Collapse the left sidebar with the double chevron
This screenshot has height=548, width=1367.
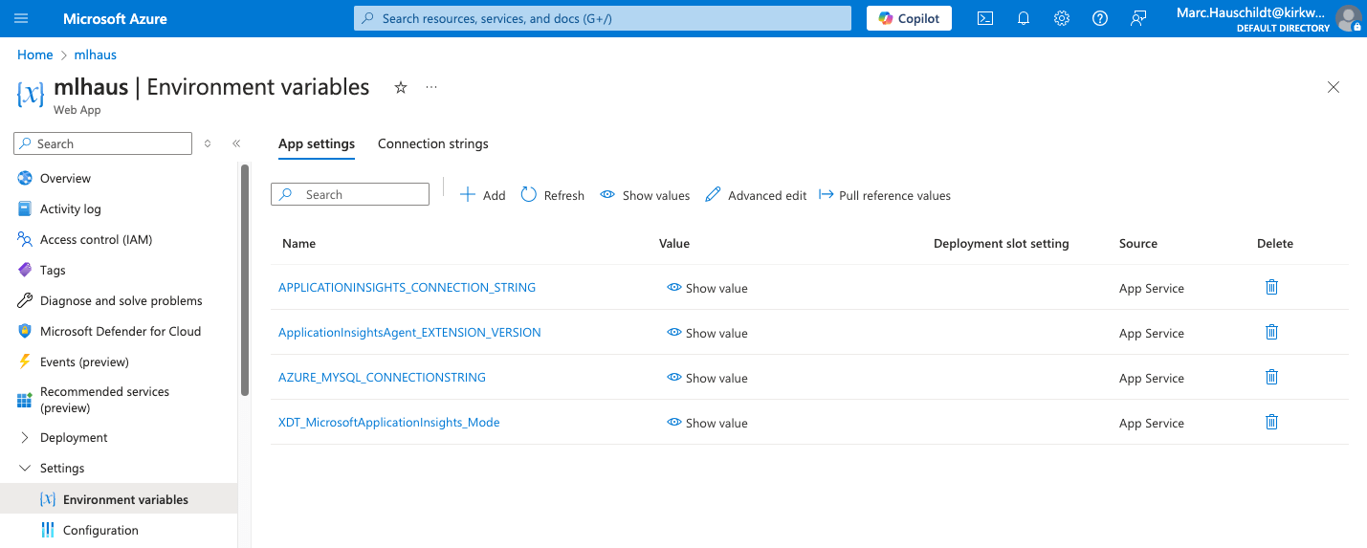pyautogui.click(x=236, y=143)
